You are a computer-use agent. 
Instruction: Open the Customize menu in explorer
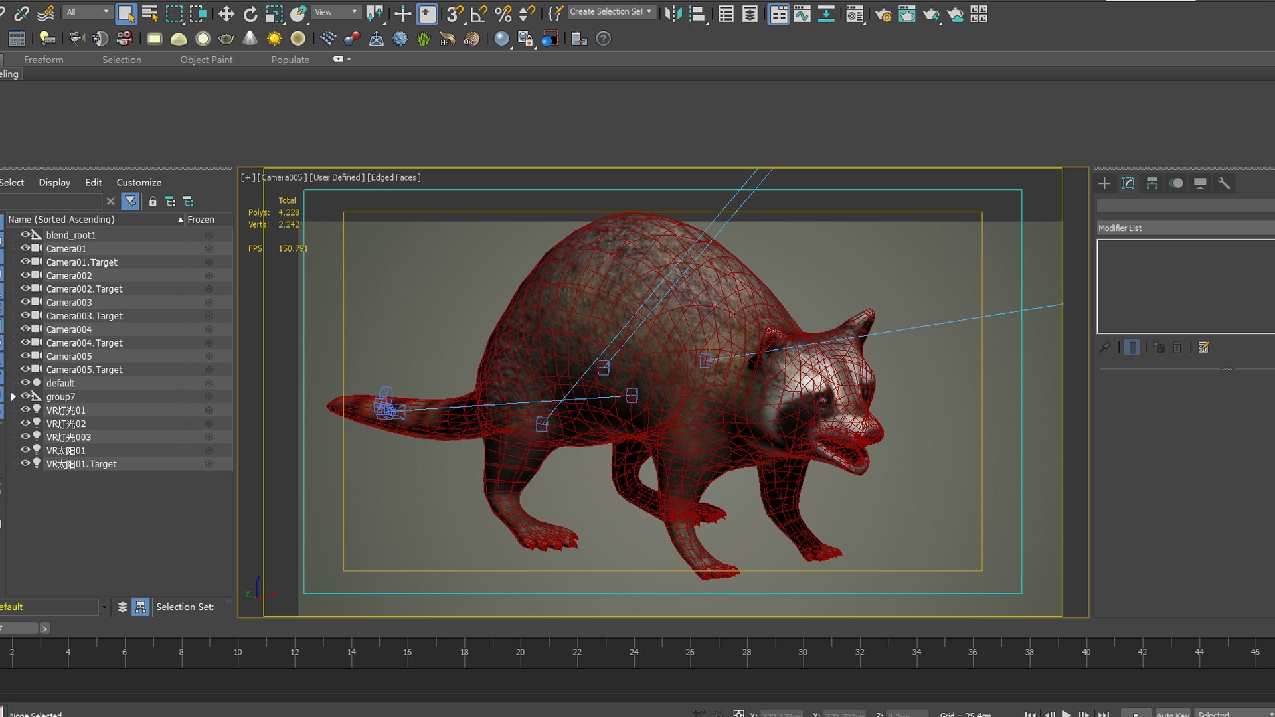click(139, 182)
